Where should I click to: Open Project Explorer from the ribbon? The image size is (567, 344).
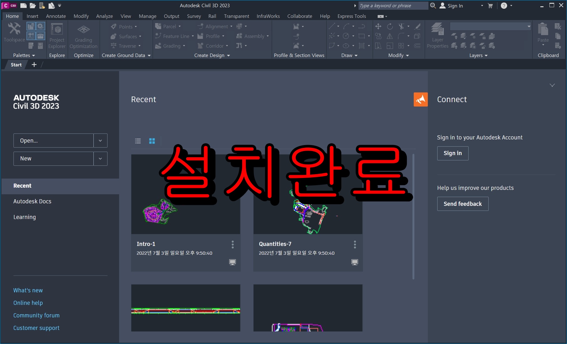click(x=57, y=35)
